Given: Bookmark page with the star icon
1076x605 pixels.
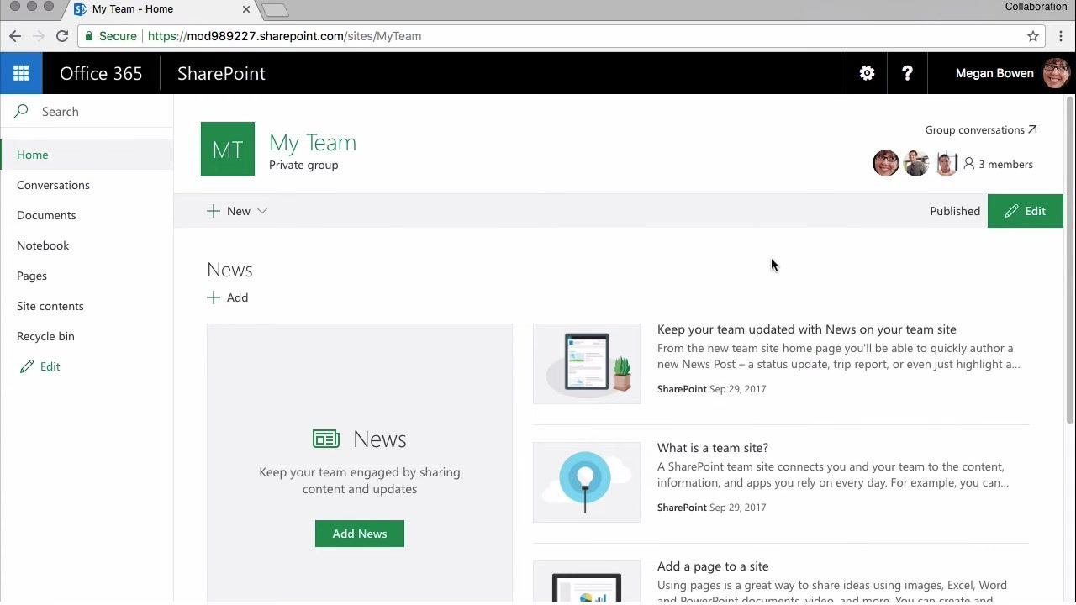Looking at the screenshot, I should 1033,36.
